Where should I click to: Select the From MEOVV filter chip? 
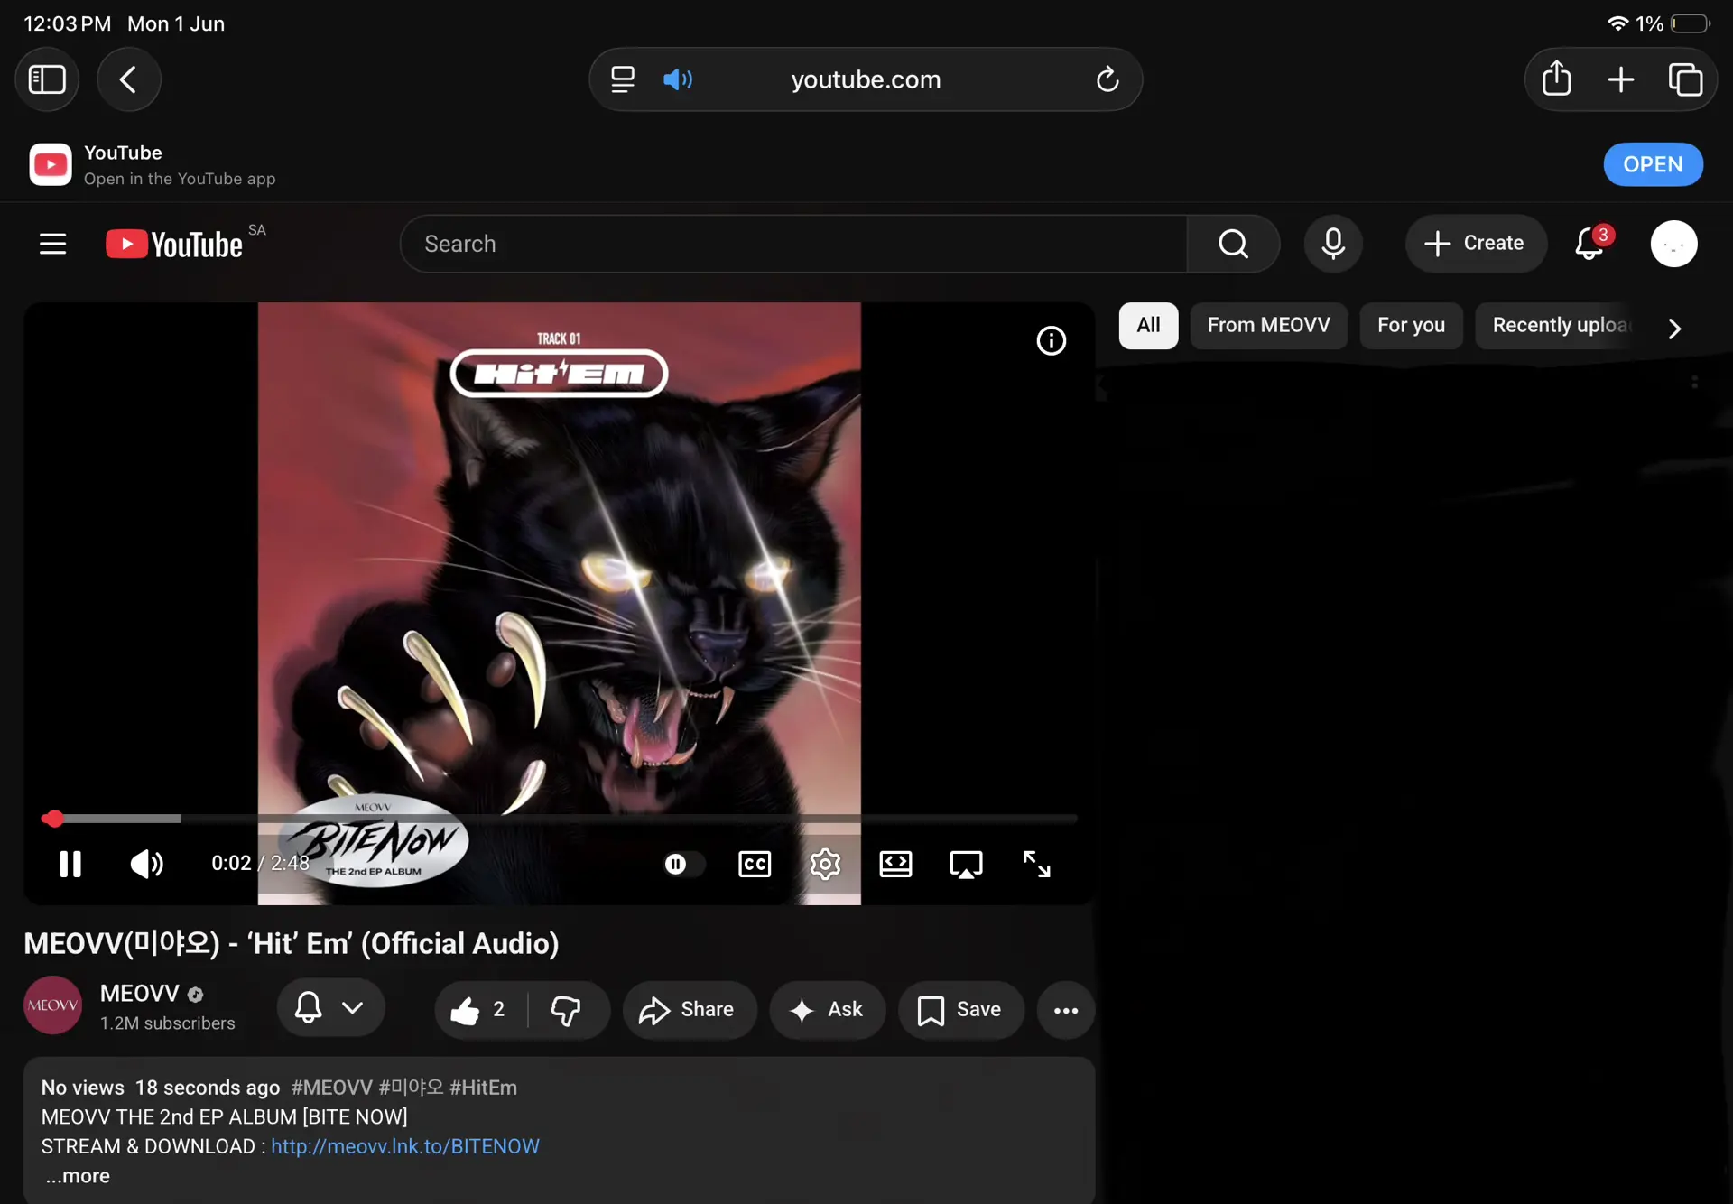[x=1268, y=325]
